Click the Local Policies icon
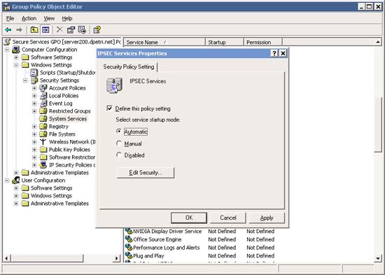 coord(43,96)
